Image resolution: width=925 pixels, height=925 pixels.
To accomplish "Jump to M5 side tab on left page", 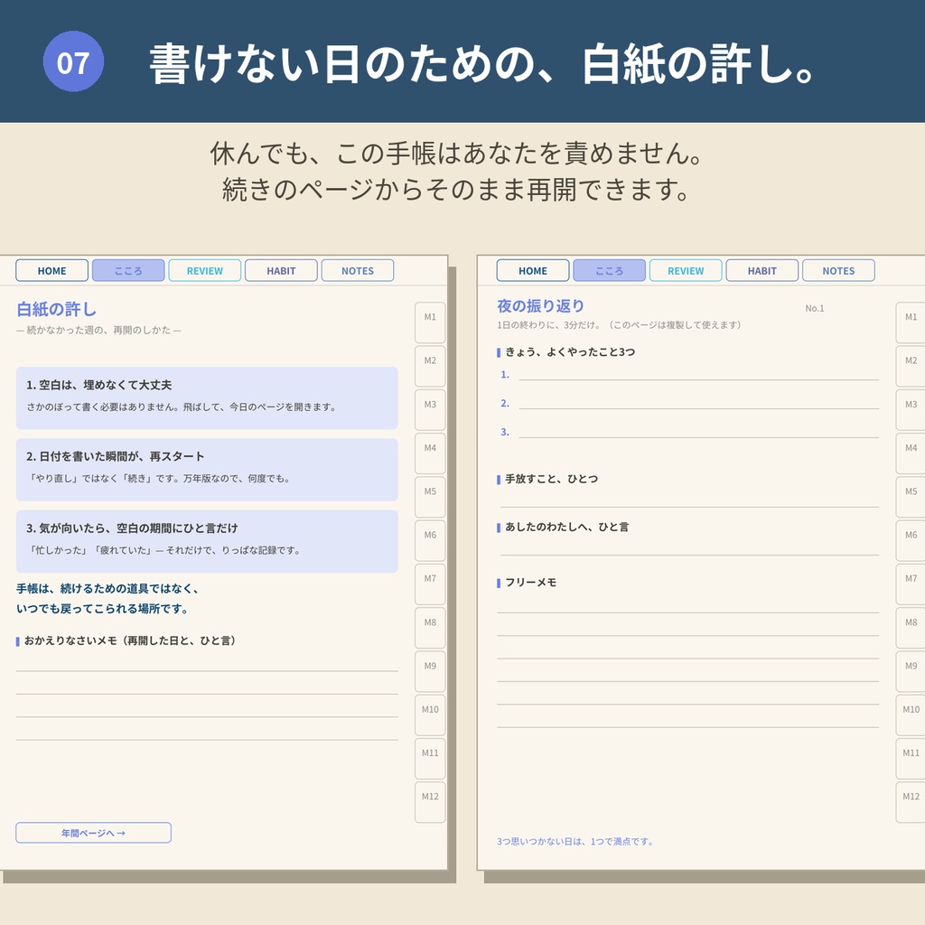I will (x=430, y=498).
